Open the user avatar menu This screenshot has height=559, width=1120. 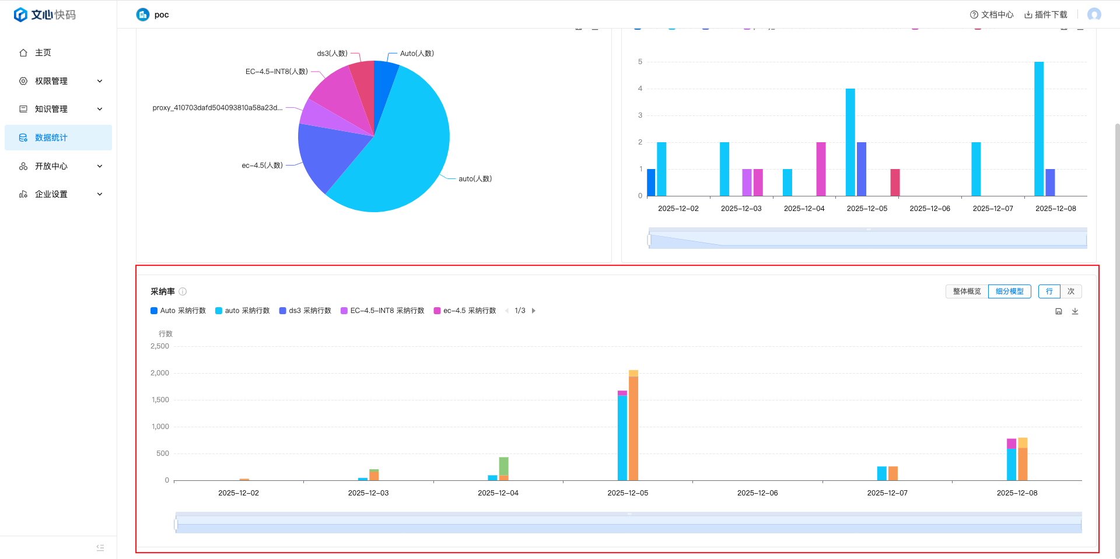click(1094, 15)
